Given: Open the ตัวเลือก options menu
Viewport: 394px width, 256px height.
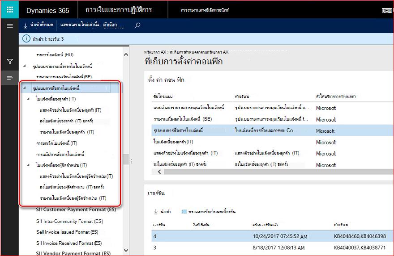Looking at the screenshot, I should [x=110, y=25].
